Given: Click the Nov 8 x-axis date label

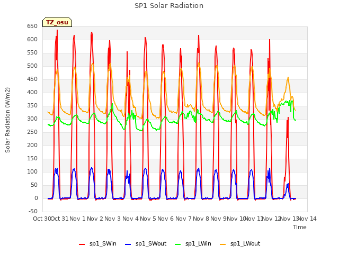Looking at the screenshot, I should [x=201, y=219].
